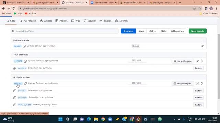Viewport: 220px width, 123px height.
Task: Restore patch-1 under Active branches
Action: 198,91
